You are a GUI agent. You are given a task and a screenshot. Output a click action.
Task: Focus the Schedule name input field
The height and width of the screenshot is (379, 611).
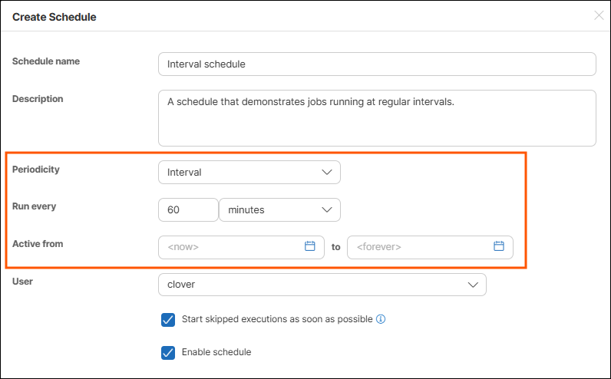pyautogui.click(x=376, y=64)
